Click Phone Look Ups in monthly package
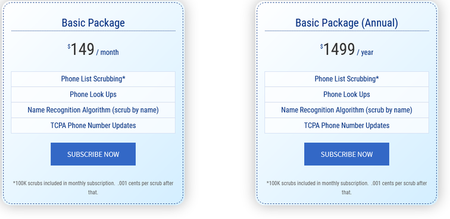This screenshot has width=450, height=219. (x=93, y=95)
